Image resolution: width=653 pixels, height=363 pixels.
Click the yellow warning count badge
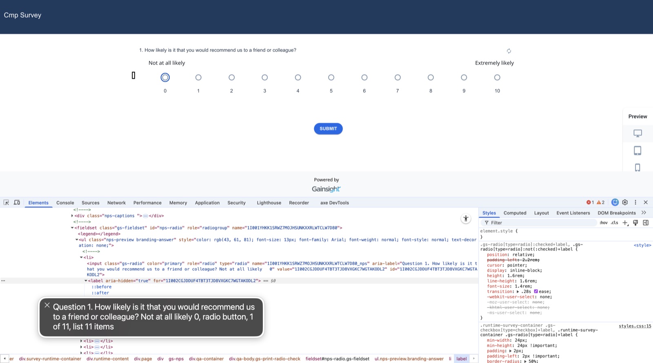click(x=601, y=202)
